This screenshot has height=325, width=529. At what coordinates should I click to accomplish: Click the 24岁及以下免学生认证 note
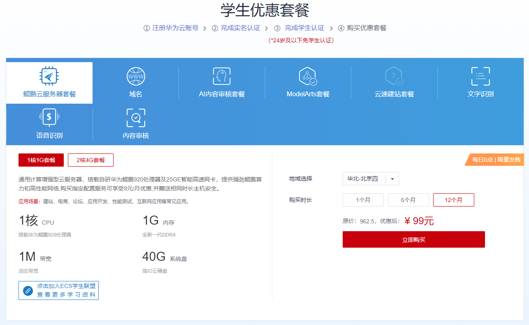301,40
